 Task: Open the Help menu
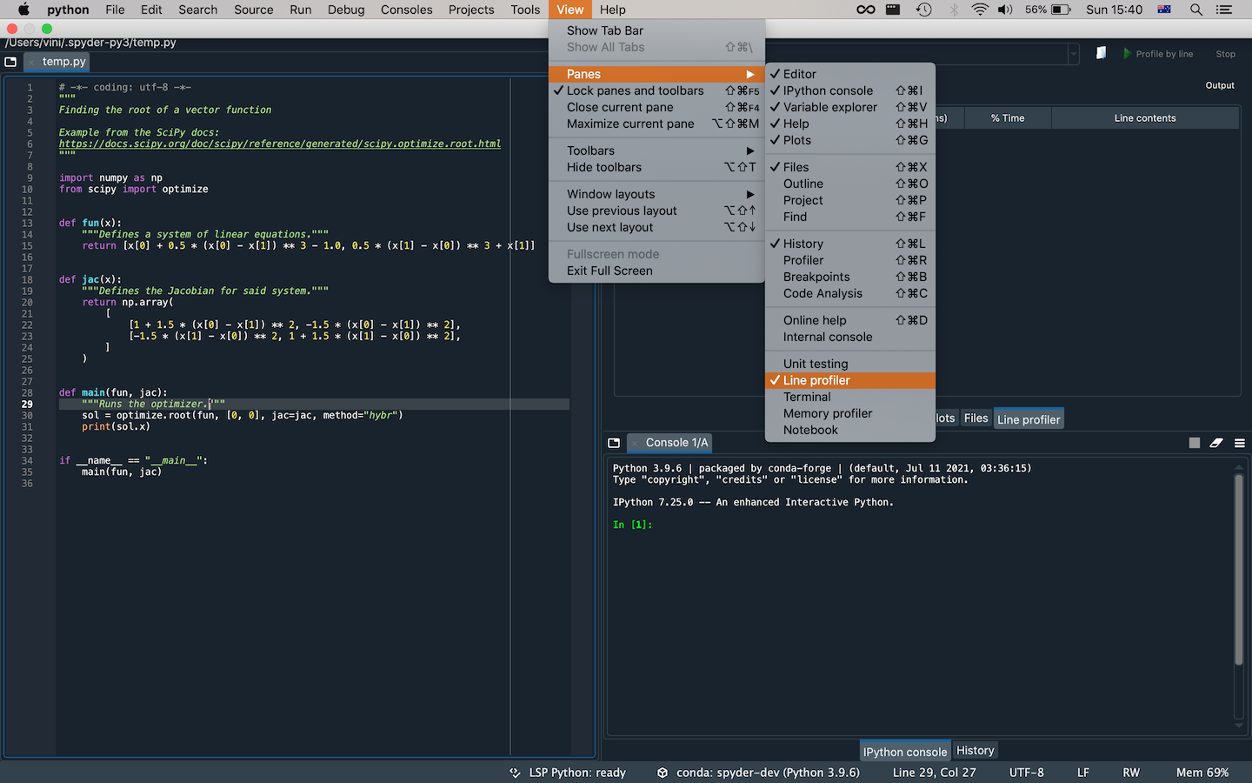click(x=612, y=10)
